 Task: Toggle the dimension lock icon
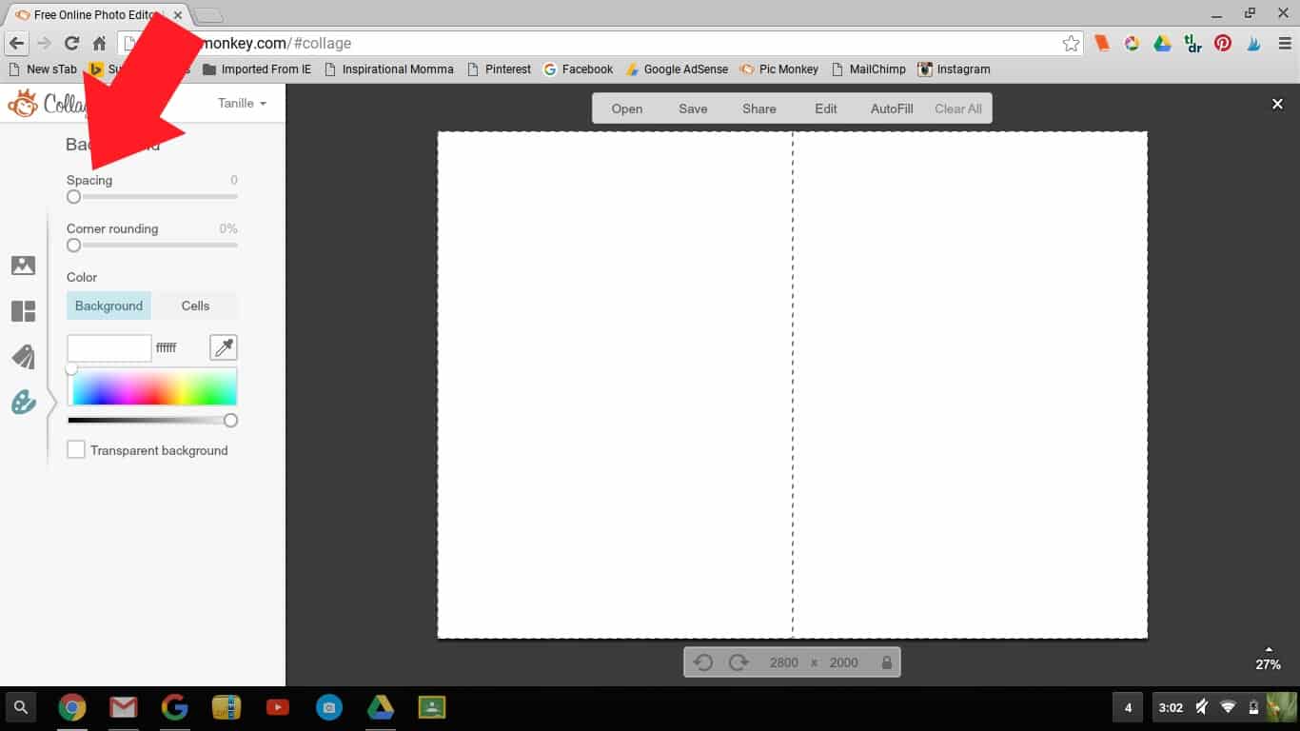point(887,662)
